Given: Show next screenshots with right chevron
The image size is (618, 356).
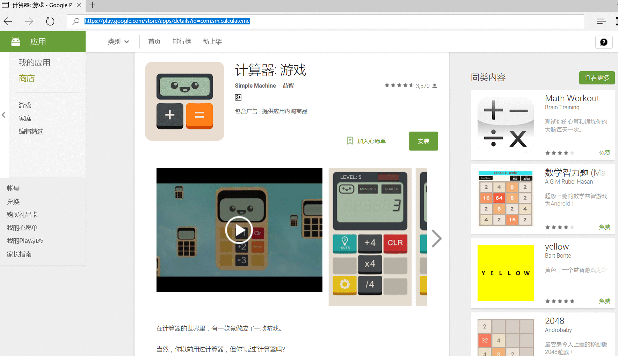Looking at the screenshot, I should click(x=436, y=238).
